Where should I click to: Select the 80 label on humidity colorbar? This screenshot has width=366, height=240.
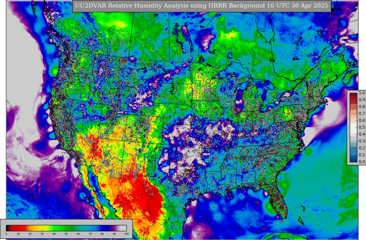(102, 234)
